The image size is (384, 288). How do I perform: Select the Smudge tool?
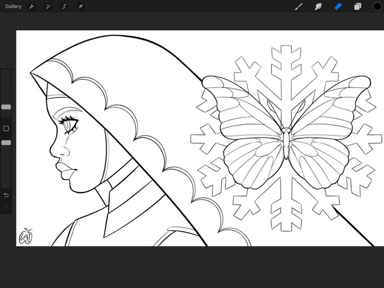pyautogui.click(x=318, y=7)
